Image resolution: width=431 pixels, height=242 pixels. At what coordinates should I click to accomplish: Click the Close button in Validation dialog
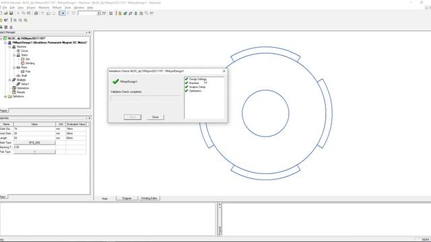tap(156, 117)
